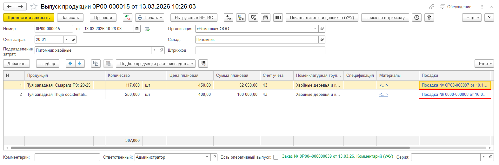Screen dimensions: 499x165
Task: Open Материалы link in row 2
Action: (383, 94)
